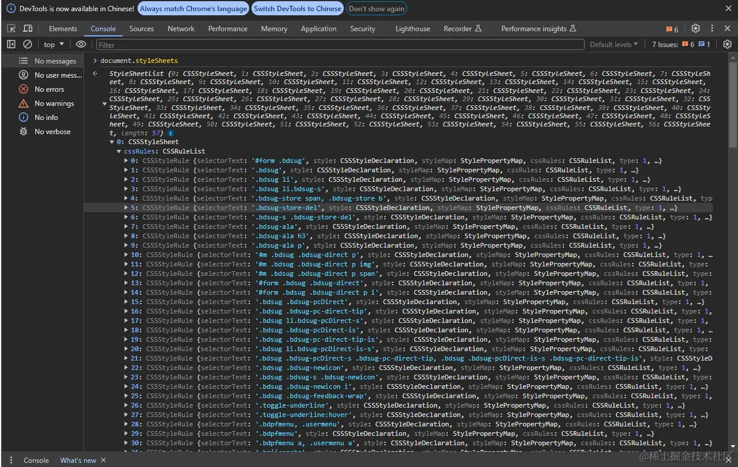This screenshot has width=738, height=467.
Task: Click the info icon in notification bar
Action: tap(11, 9)
